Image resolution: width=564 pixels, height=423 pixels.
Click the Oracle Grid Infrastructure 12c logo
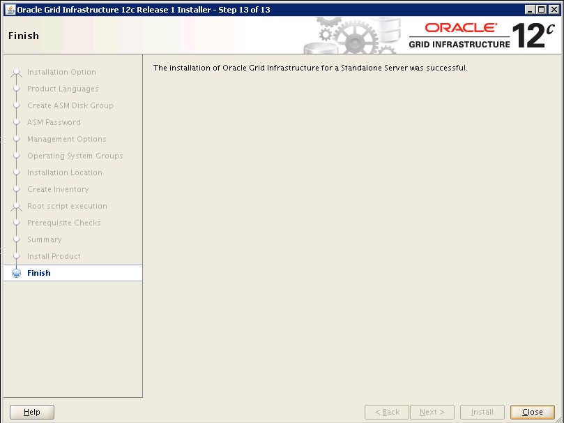point(482,36)
